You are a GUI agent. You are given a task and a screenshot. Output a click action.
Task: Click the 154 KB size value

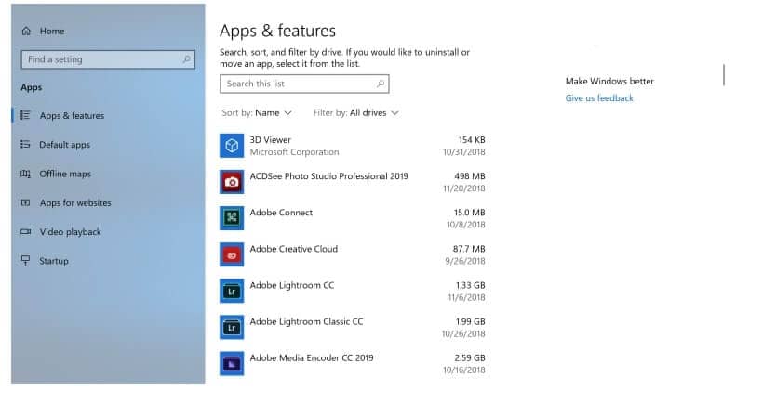[472, 139]
